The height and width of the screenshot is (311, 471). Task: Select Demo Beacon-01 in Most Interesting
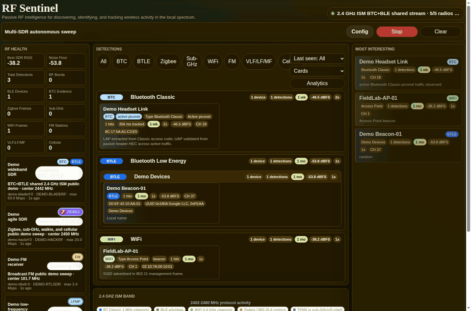[408, 145]
